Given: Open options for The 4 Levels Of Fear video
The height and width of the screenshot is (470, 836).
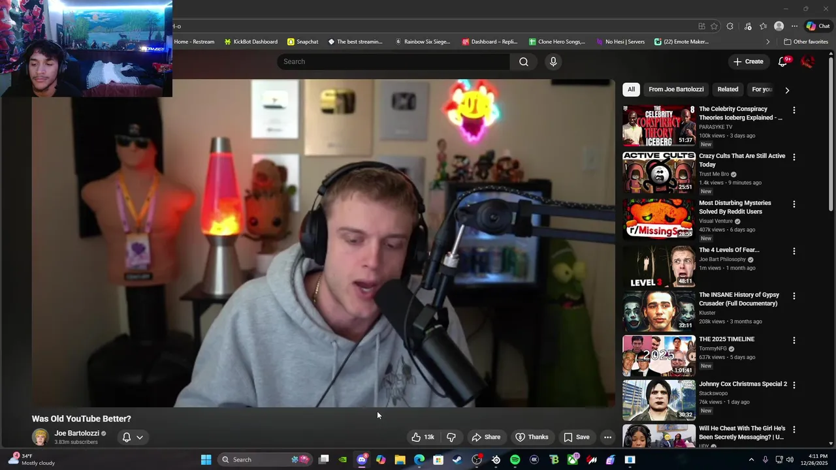Looking at the screenshot, I should click(794, 251).
